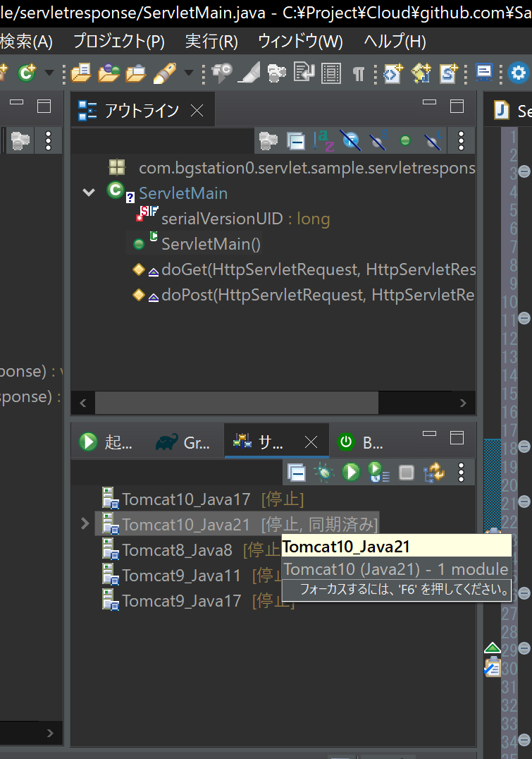Open the Outline view three-dot menu
The width and height of the screenshot is (532, 759).
click(461, 141)
